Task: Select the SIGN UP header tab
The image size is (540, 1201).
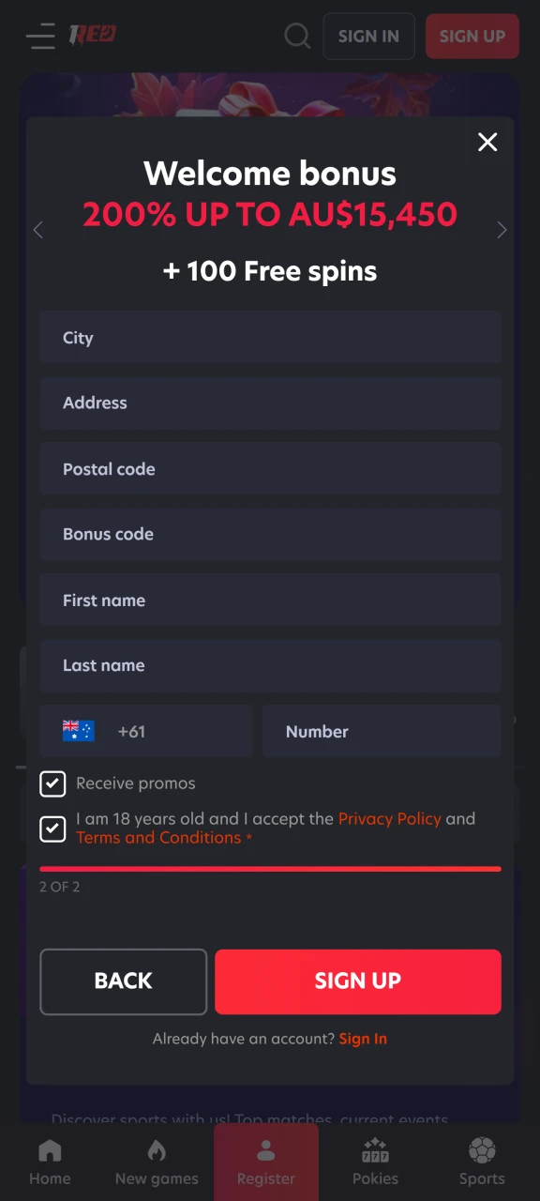Action: click(x=472, y=36)
